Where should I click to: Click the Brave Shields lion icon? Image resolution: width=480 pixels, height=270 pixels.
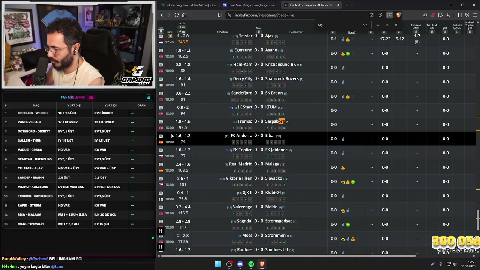coord(398,15)
